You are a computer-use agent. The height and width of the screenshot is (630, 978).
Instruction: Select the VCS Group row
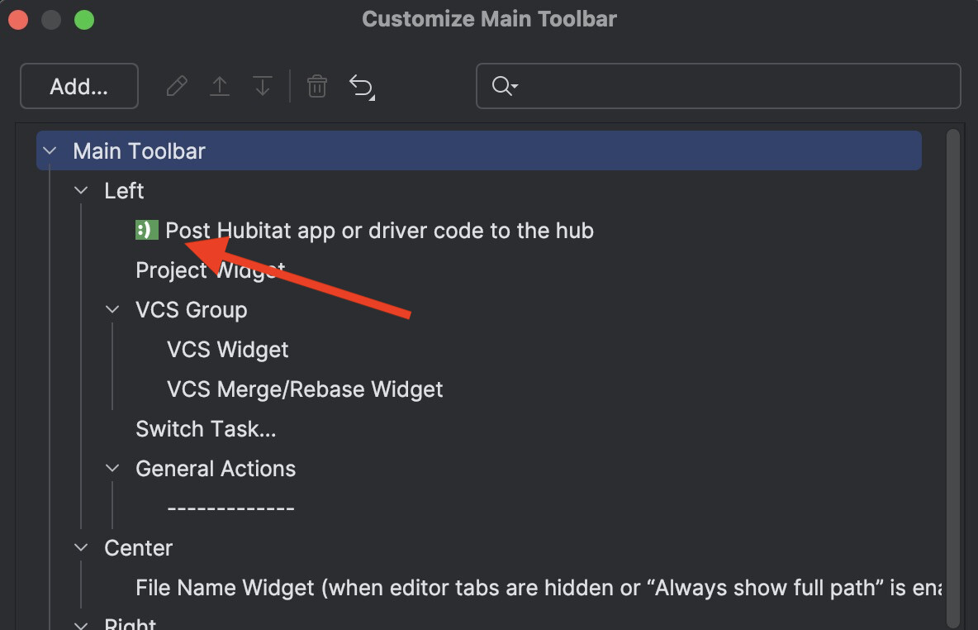pyautogui.click(x=192, y=310)
